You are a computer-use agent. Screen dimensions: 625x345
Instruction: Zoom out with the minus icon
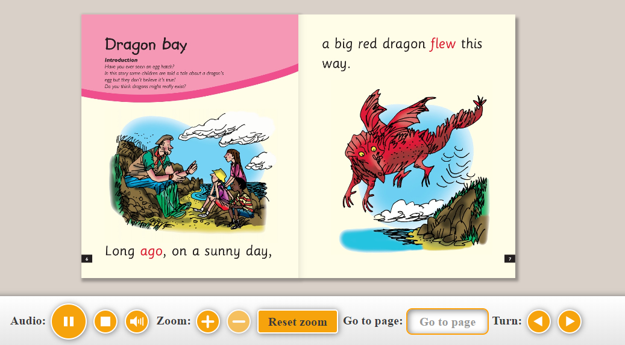tap(239, 321)
